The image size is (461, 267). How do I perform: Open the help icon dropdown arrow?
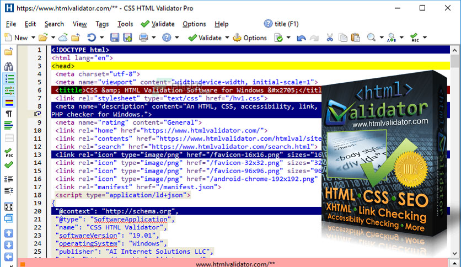(x=176, y=38)
